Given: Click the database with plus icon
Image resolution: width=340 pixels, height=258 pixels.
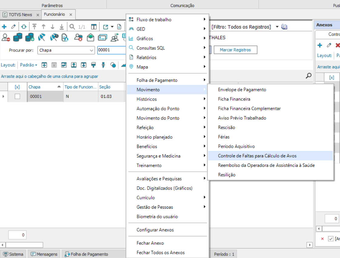Looking at the screenshot, I should [30, 37].
